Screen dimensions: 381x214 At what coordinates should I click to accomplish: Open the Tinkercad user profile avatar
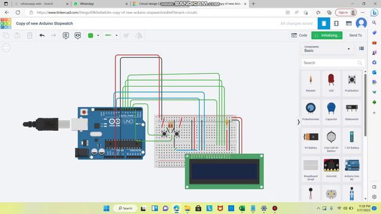361,23
